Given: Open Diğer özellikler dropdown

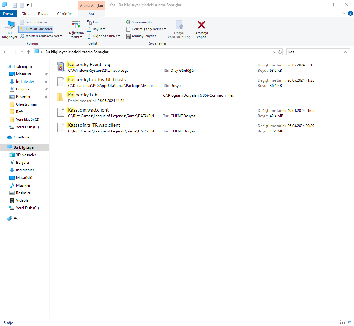Looking at the screenshot, I should [x=103, y=36].
